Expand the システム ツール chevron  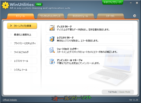coord(11,70)
